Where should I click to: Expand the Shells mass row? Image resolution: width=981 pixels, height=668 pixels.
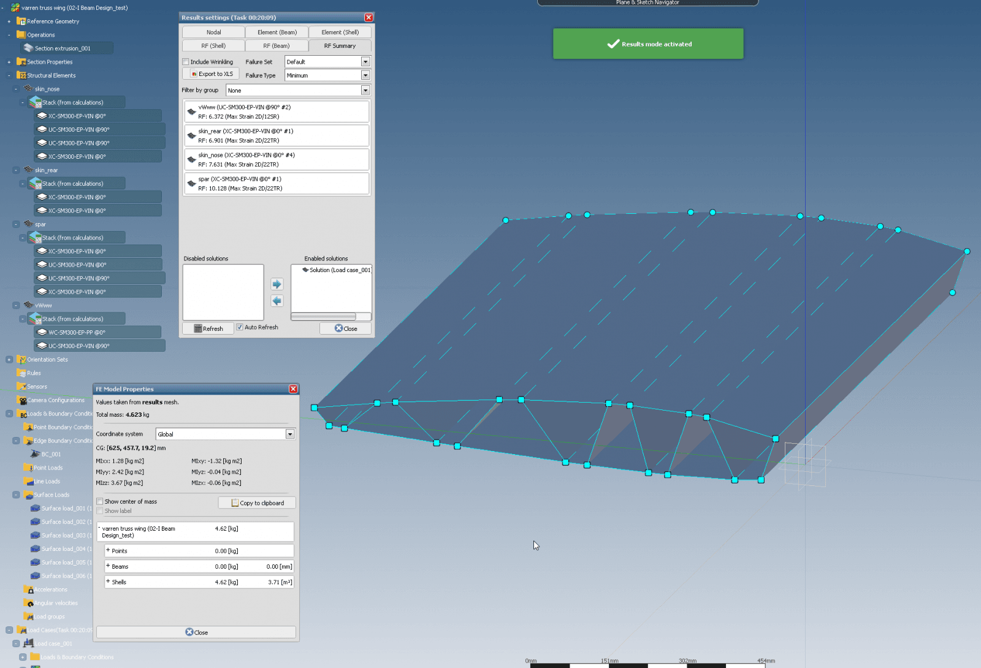click(108, 581)
